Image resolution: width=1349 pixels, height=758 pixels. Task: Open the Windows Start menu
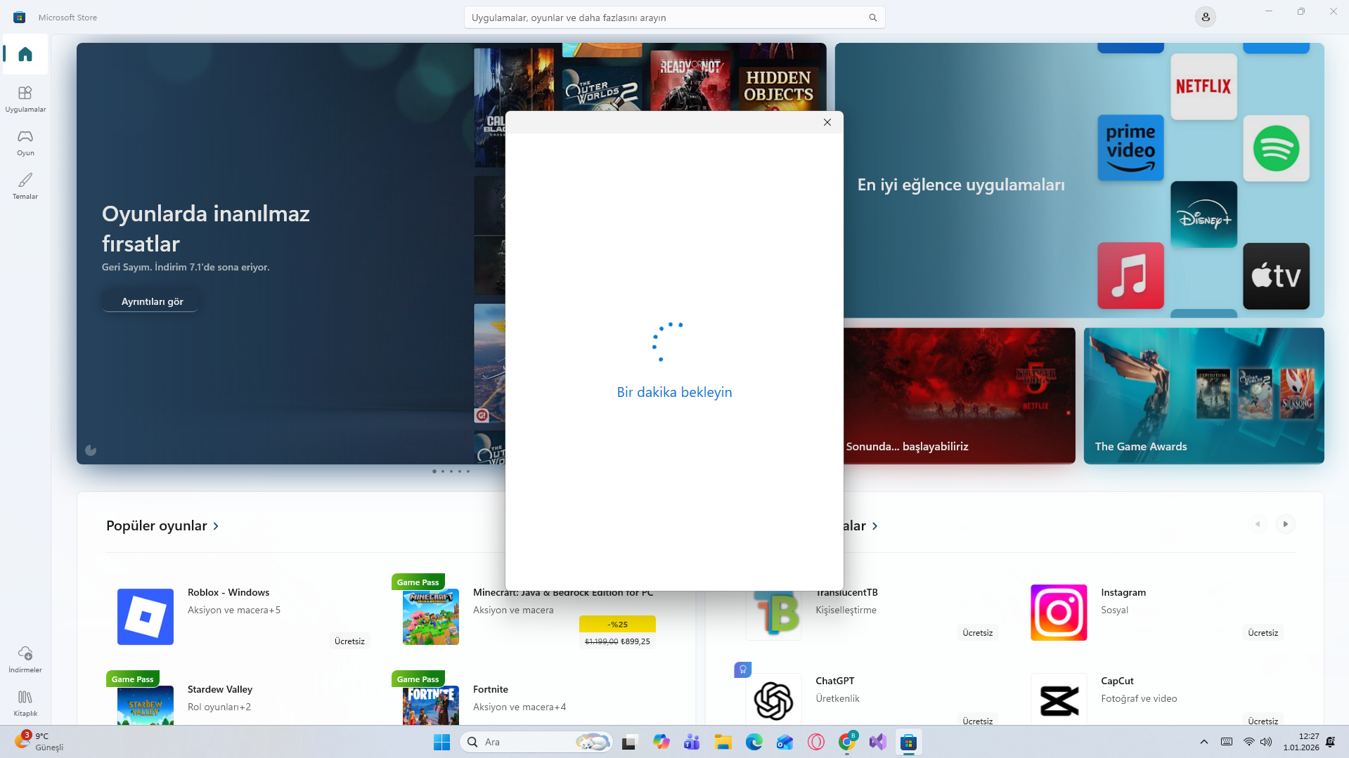click(x=441, y=742)
